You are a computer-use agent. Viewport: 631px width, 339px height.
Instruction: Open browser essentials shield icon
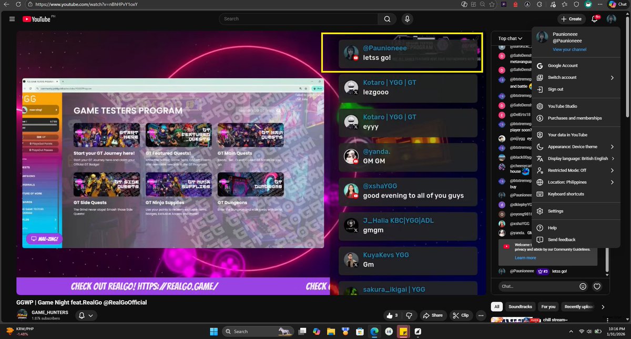576,4
